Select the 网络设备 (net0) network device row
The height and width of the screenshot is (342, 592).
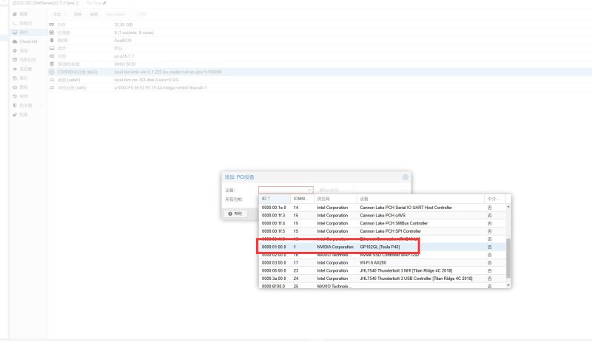(320, 88)
